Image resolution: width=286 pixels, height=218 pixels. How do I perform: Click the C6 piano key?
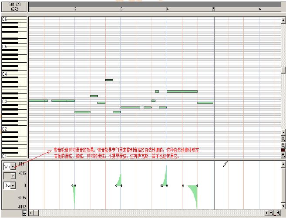tap(14, 19)
